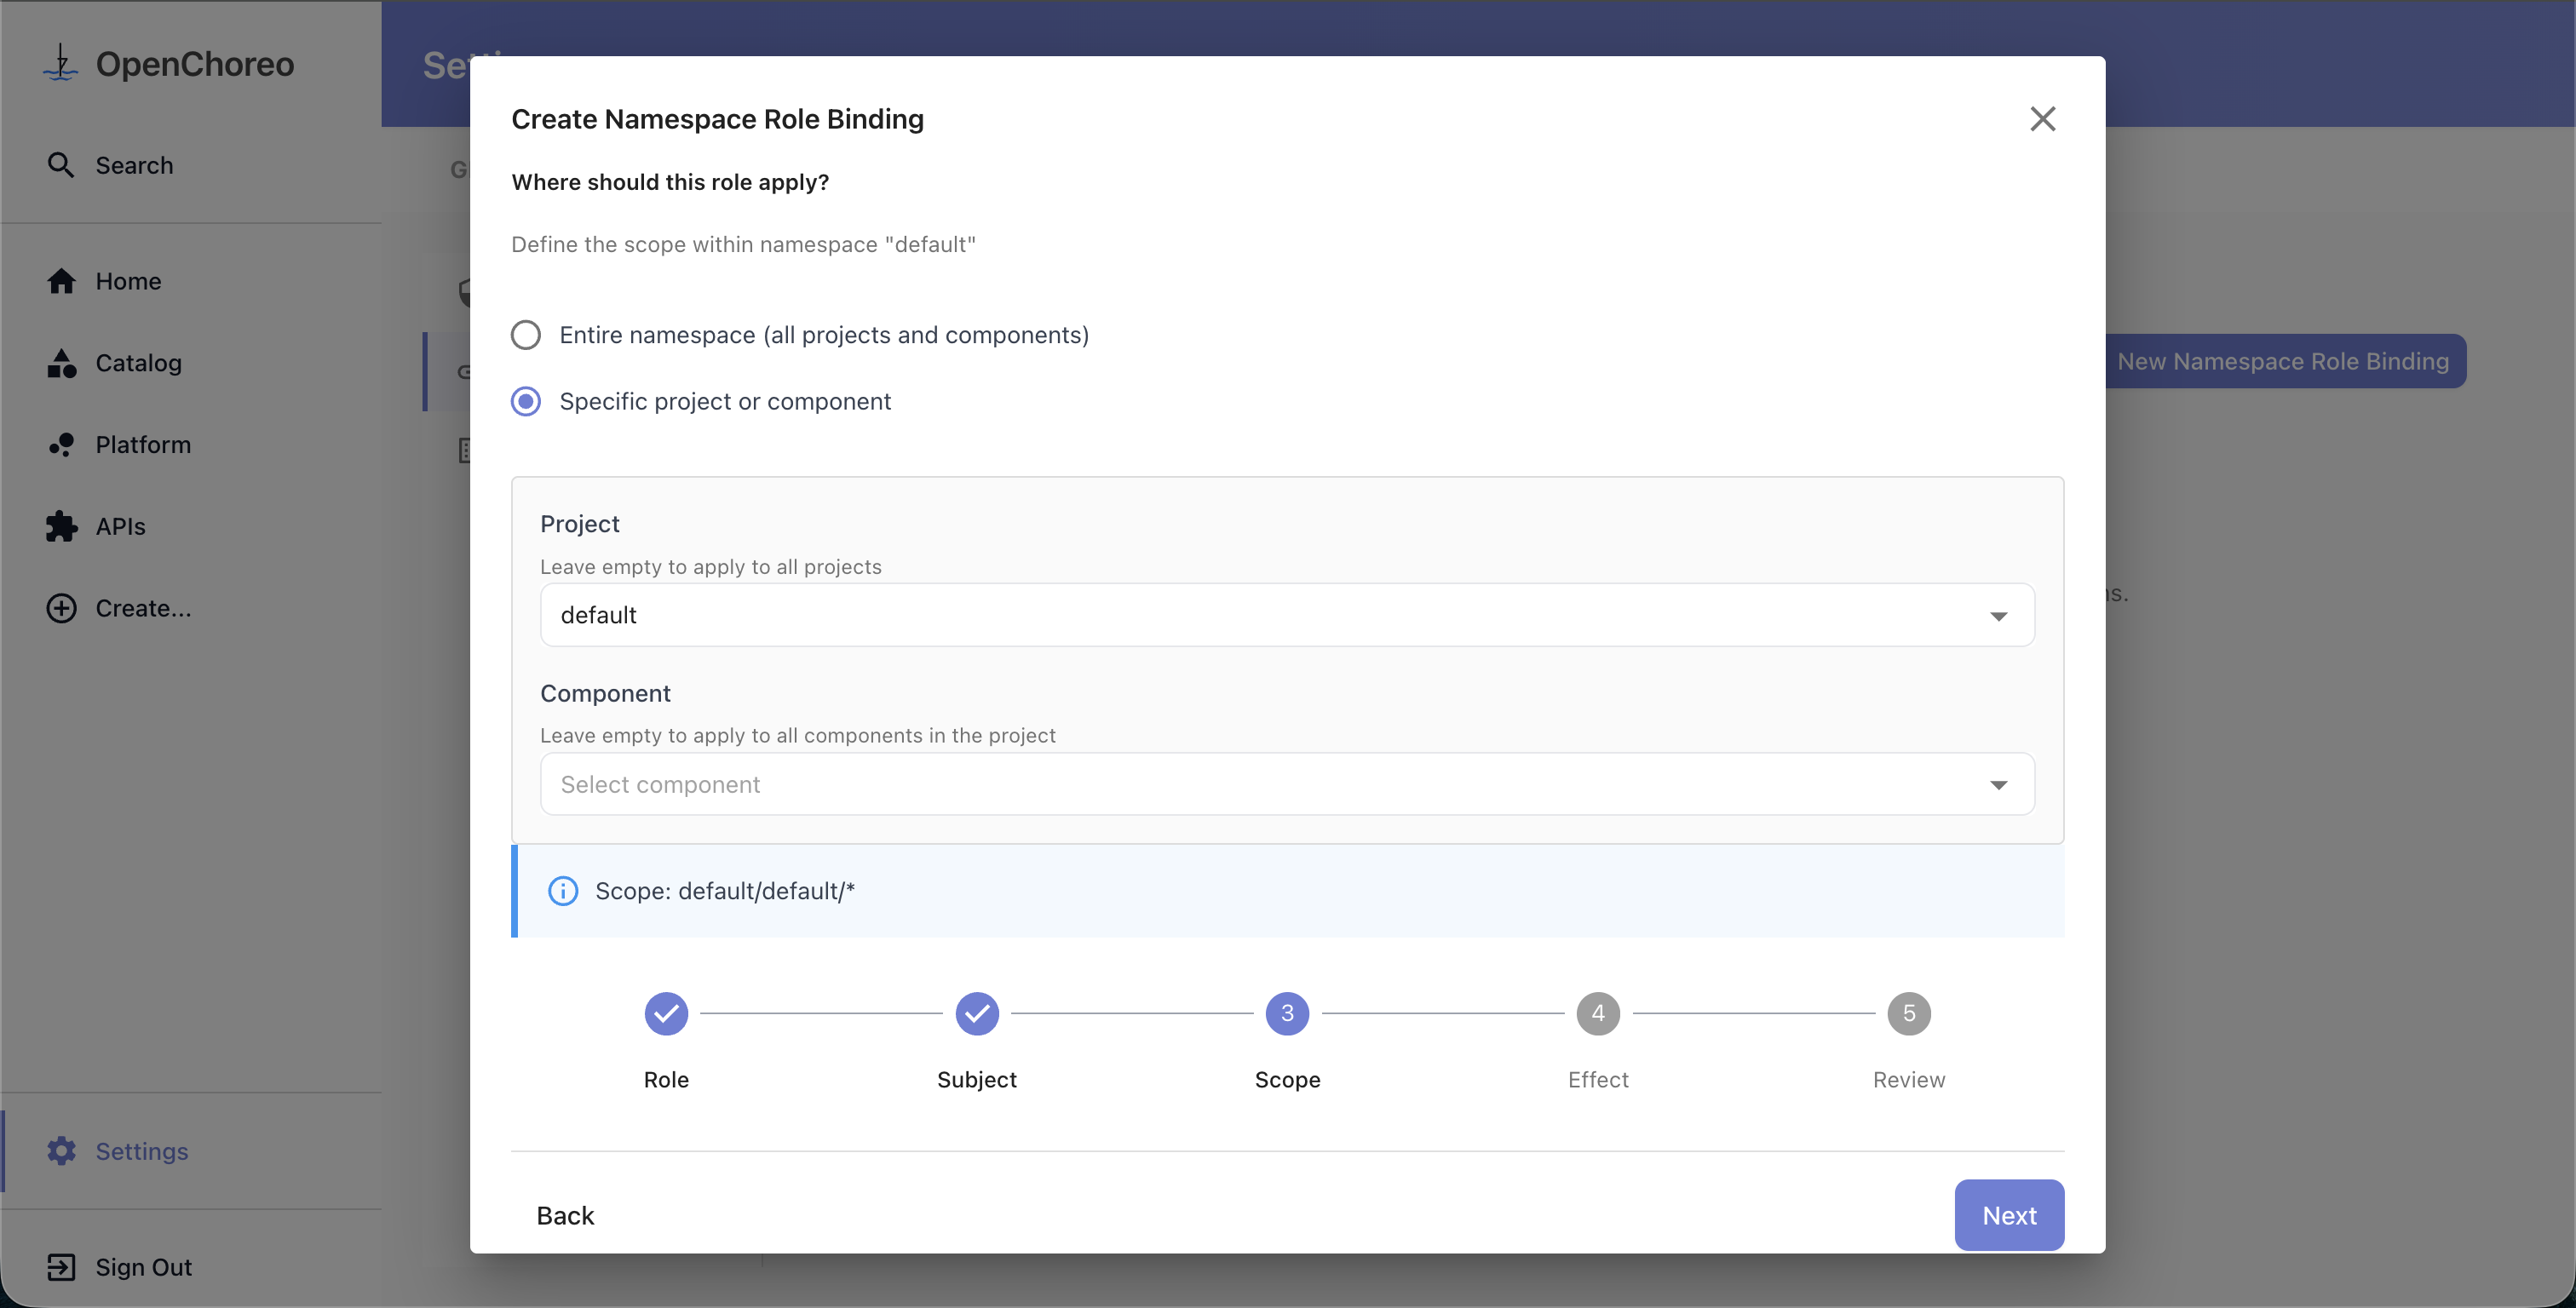
Task: Go to the Role step
Action: (x=666, y=1014)
